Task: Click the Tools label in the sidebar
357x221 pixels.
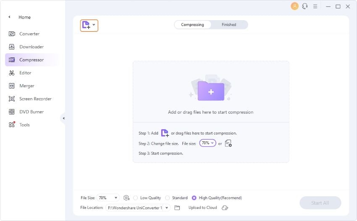Action: [x=25, y=125]
